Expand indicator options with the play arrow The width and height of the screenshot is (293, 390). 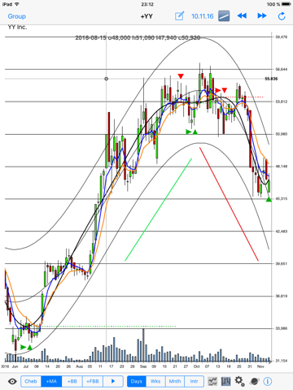[x=113, y=381]
